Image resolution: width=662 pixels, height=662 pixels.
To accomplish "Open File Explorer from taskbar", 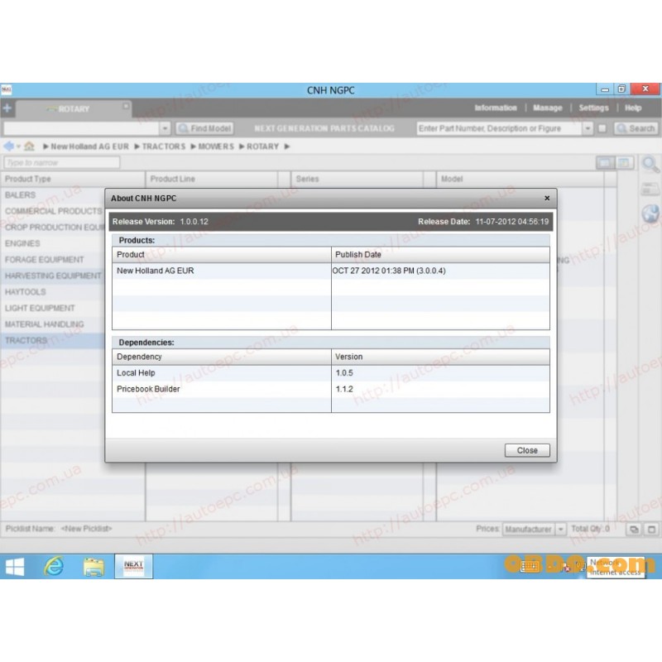I will [x=94, y=567].
